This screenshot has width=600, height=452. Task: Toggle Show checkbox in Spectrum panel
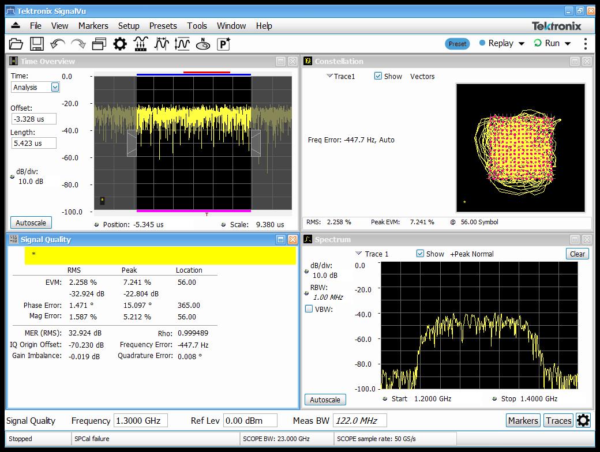(x=420, y=254)
